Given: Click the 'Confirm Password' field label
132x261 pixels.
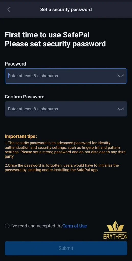Looking at the screenshot, I should click(x=25, y=97).
